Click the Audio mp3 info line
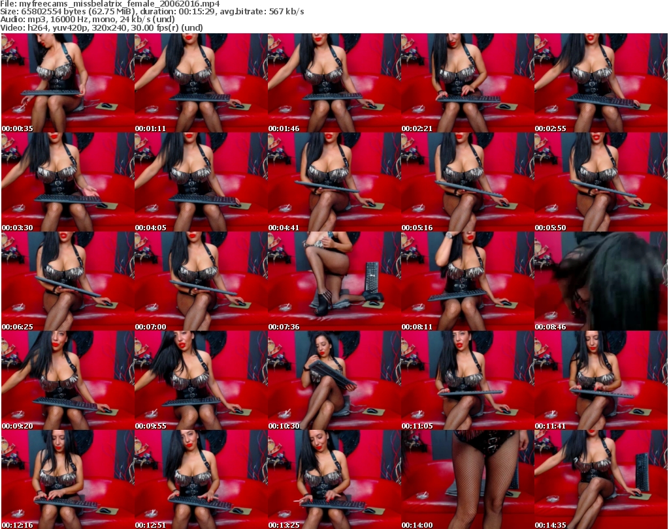 88,20
